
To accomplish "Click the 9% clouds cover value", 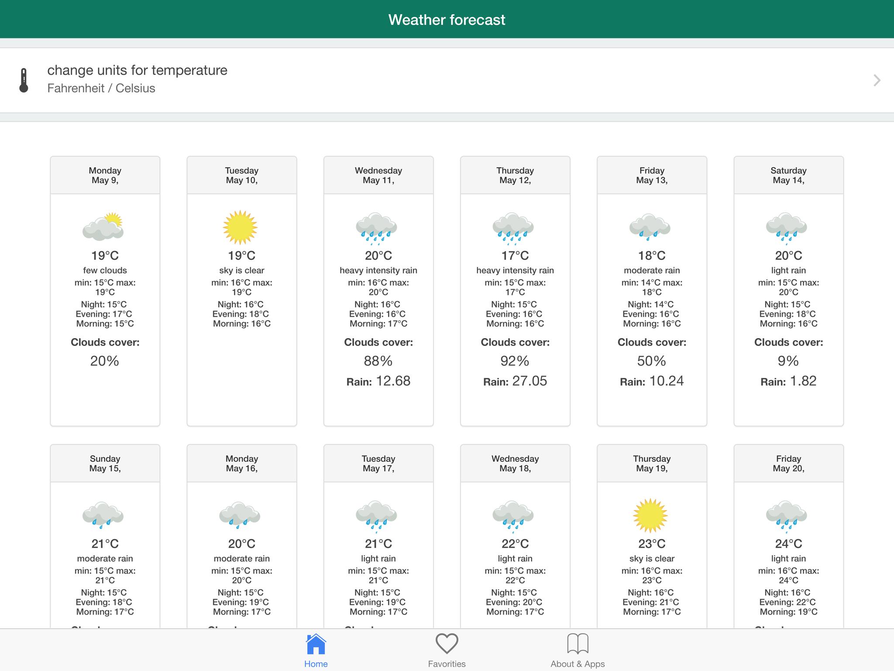I will coord(788,361).
